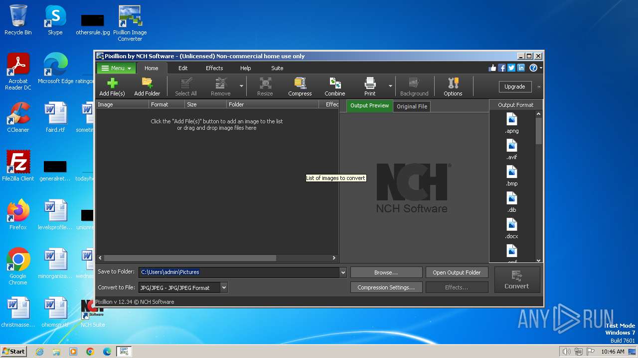Expand the Print dropdown arrow
638x358 pixels.
tap(390, 87)
